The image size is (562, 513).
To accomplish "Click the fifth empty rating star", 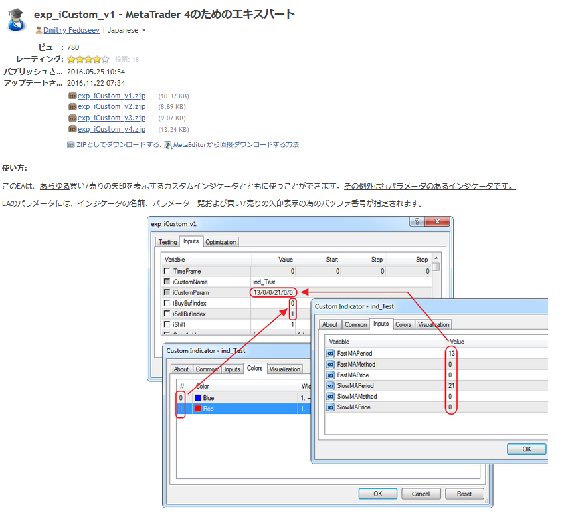I will [106, 59].
